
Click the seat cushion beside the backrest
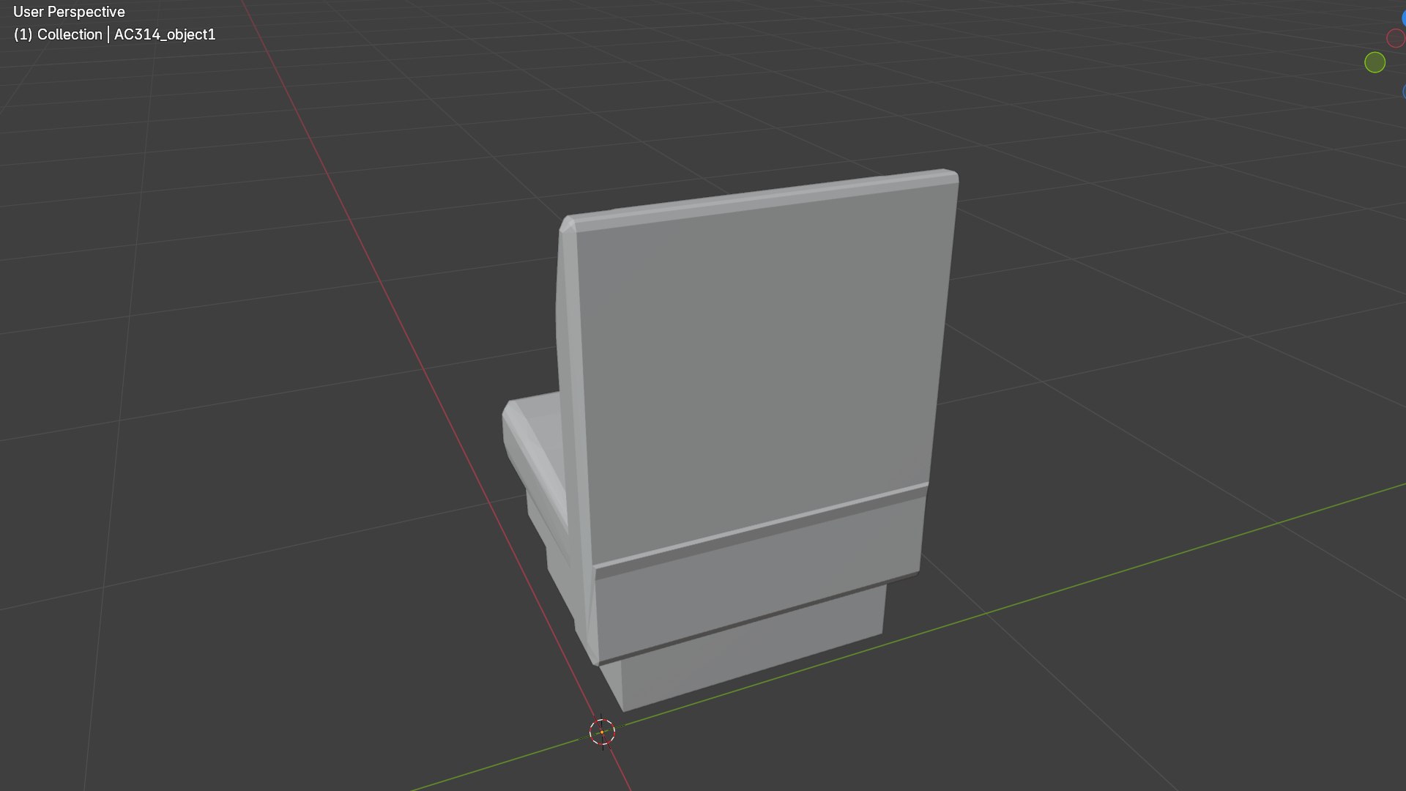coord(536,447)
